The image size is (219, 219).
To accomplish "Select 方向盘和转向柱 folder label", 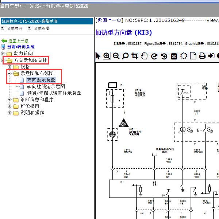I will click(30, 60).
